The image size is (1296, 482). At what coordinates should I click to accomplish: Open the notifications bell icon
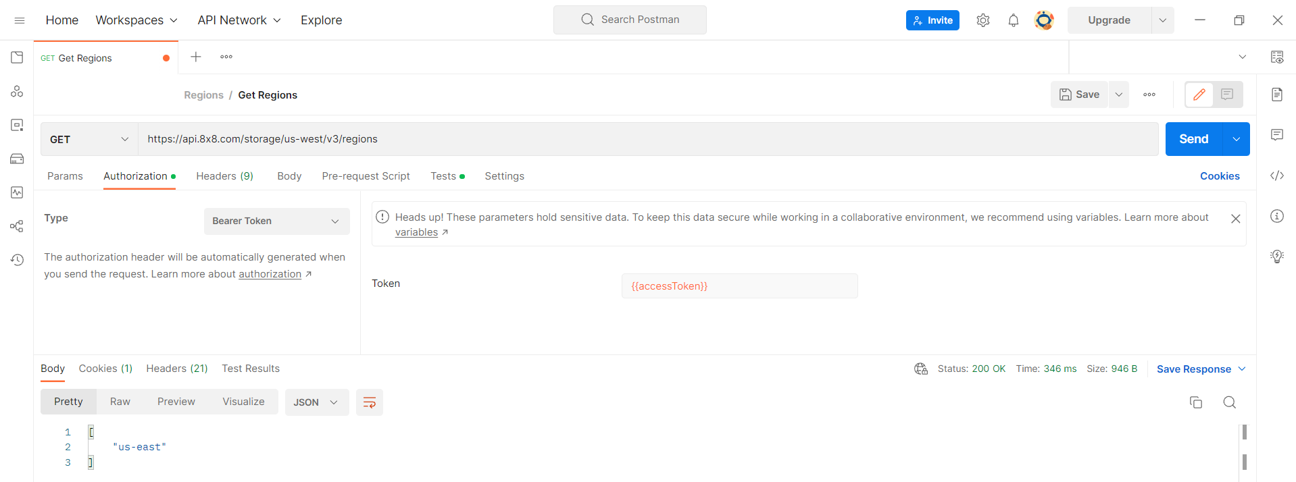[1014, 20]
